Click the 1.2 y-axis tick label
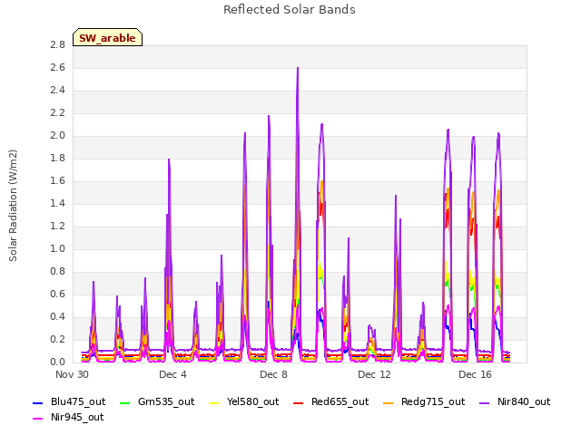 (x=58, y=227)
